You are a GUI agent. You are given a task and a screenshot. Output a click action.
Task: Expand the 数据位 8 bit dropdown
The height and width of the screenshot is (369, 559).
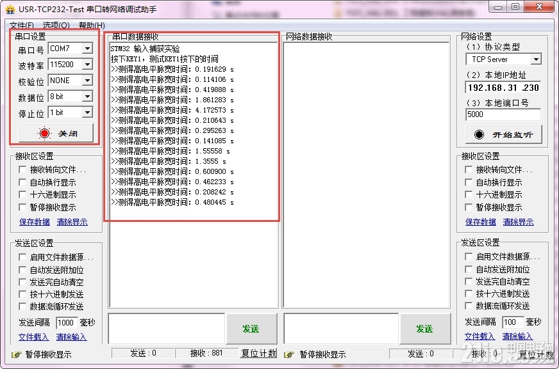pos(87,97)
